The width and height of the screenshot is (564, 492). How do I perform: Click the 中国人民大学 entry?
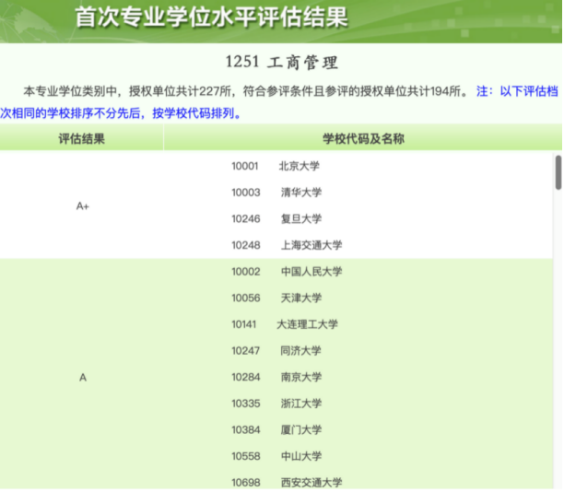pyautogui.click(x=311, y=272)
